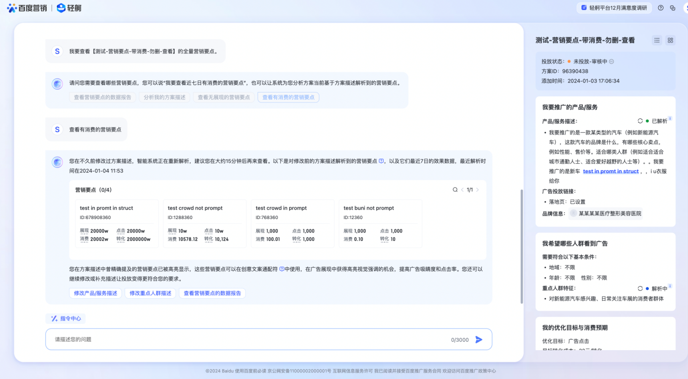The height and width of the screenshot is (379, 688).
Task: Go to next page of 营销要点
Action: pyautogui.click(x=478, y=190)
